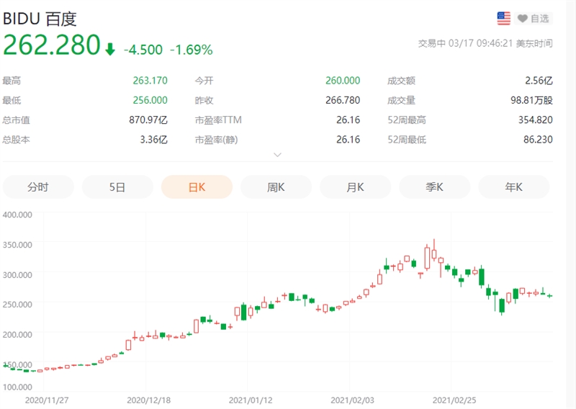Click the 成交量 value 98.81万股
The height and width of the screenshot is (409, 576).
click(531, 100)
